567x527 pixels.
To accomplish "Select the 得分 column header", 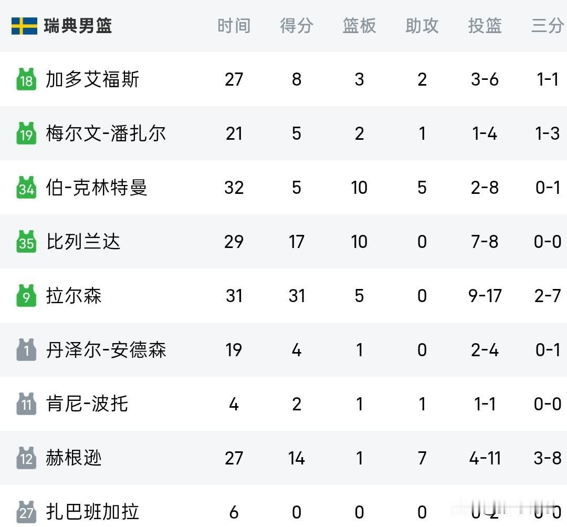I will tap(297, 26).
